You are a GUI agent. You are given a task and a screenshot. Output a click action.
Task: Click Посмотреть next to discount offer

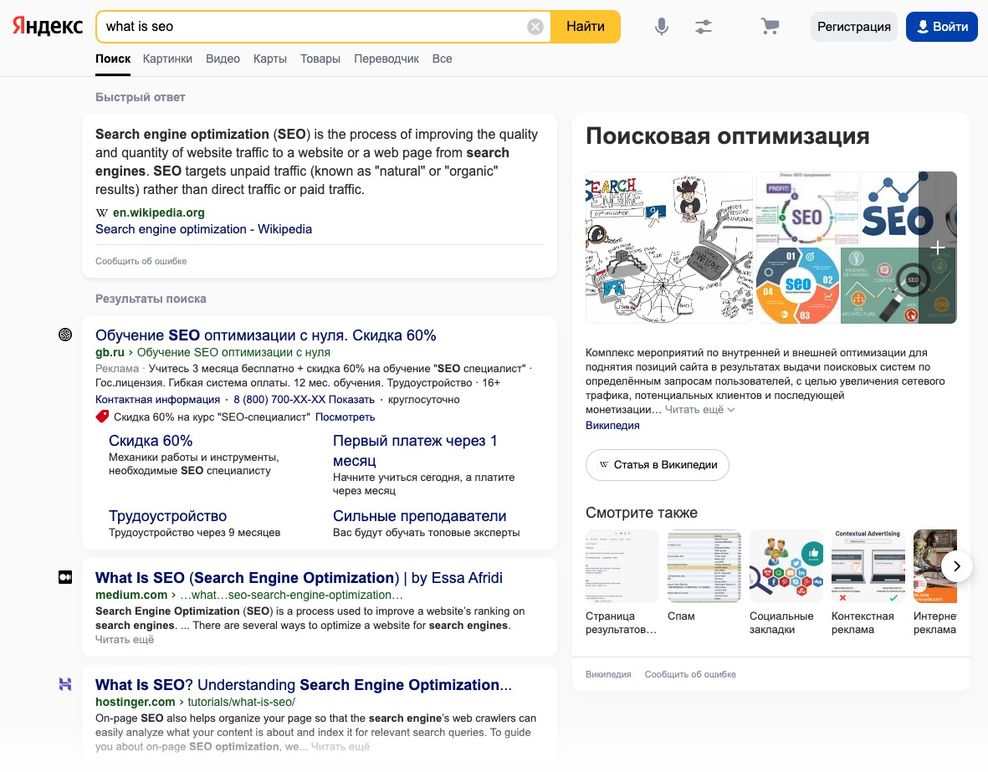[345, 417]
